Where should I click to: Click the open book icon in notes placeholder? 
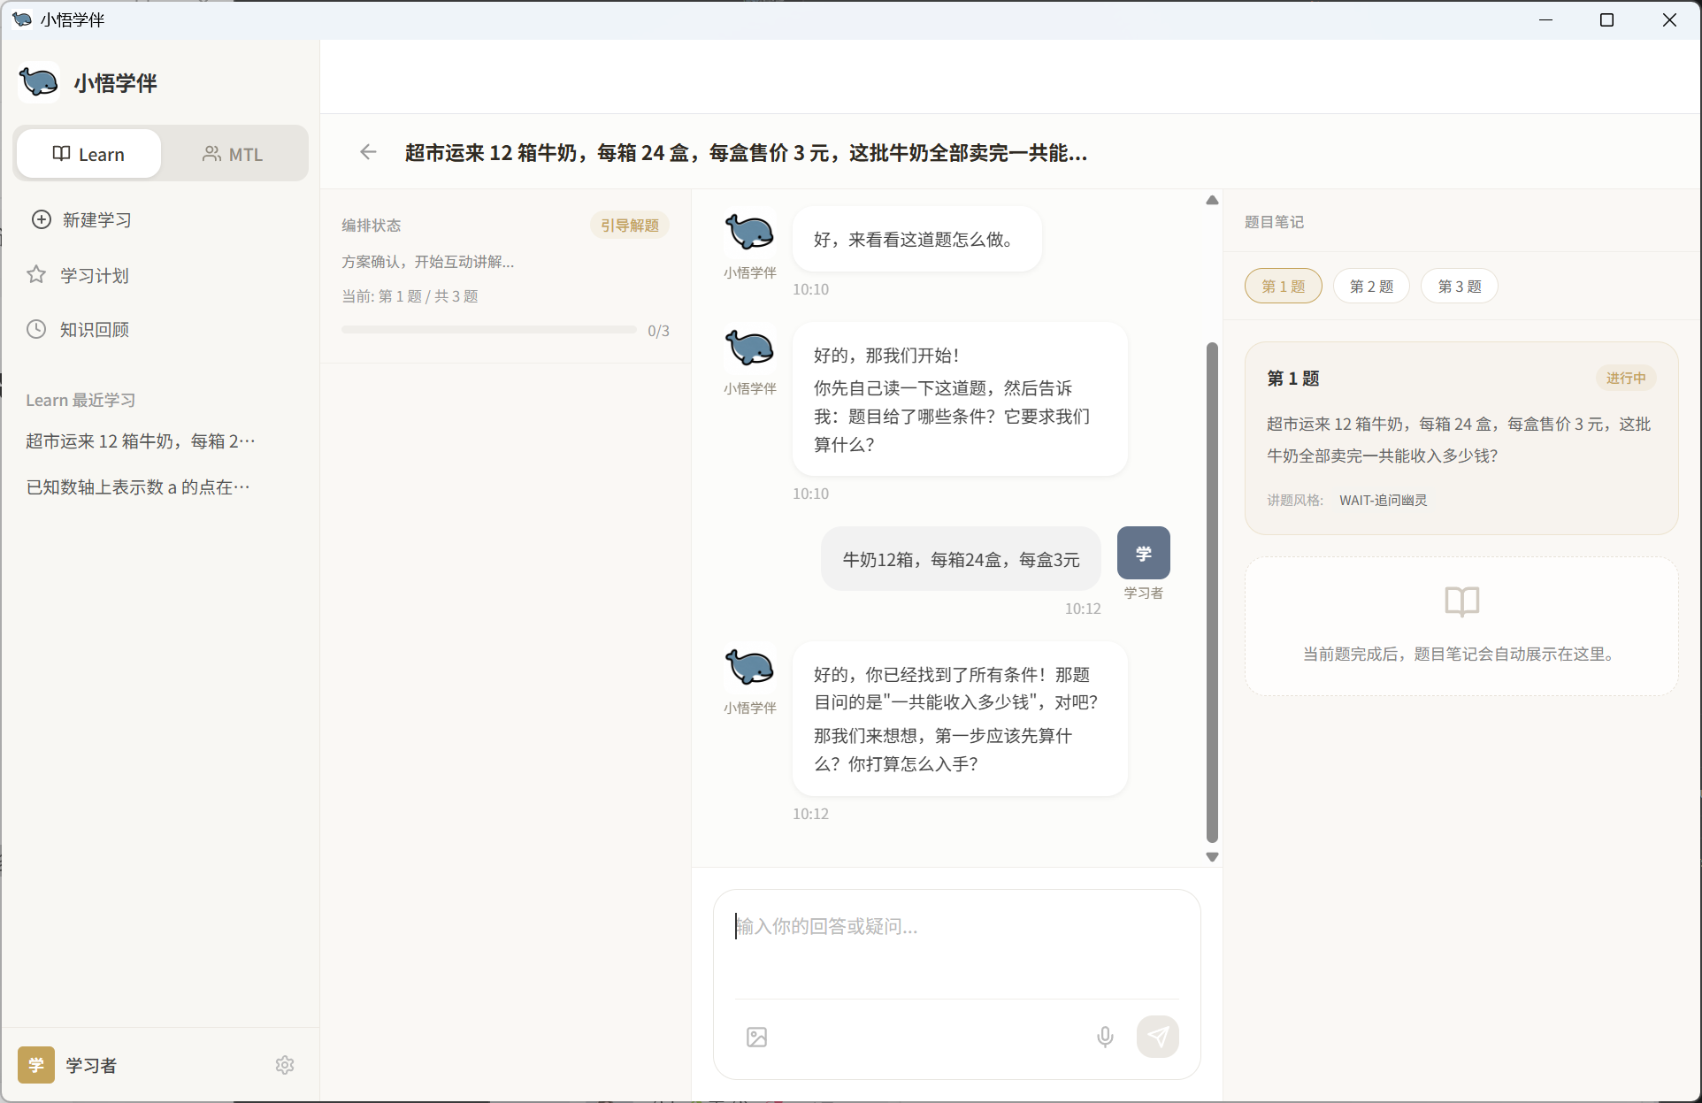(1461, 601)
